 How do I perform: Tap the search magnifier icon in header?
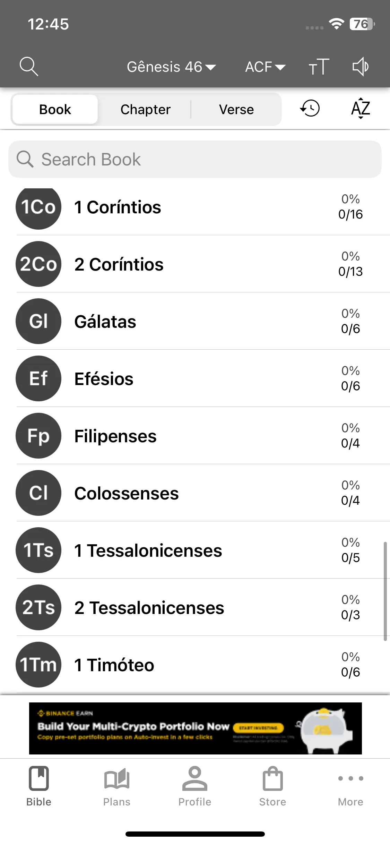coord(29,67)
